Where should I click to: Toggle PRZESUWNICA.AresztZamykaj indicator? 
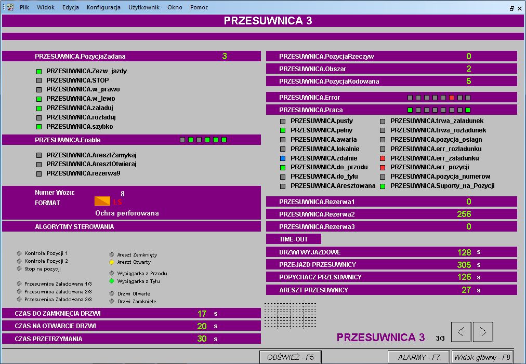click(39, 155)
